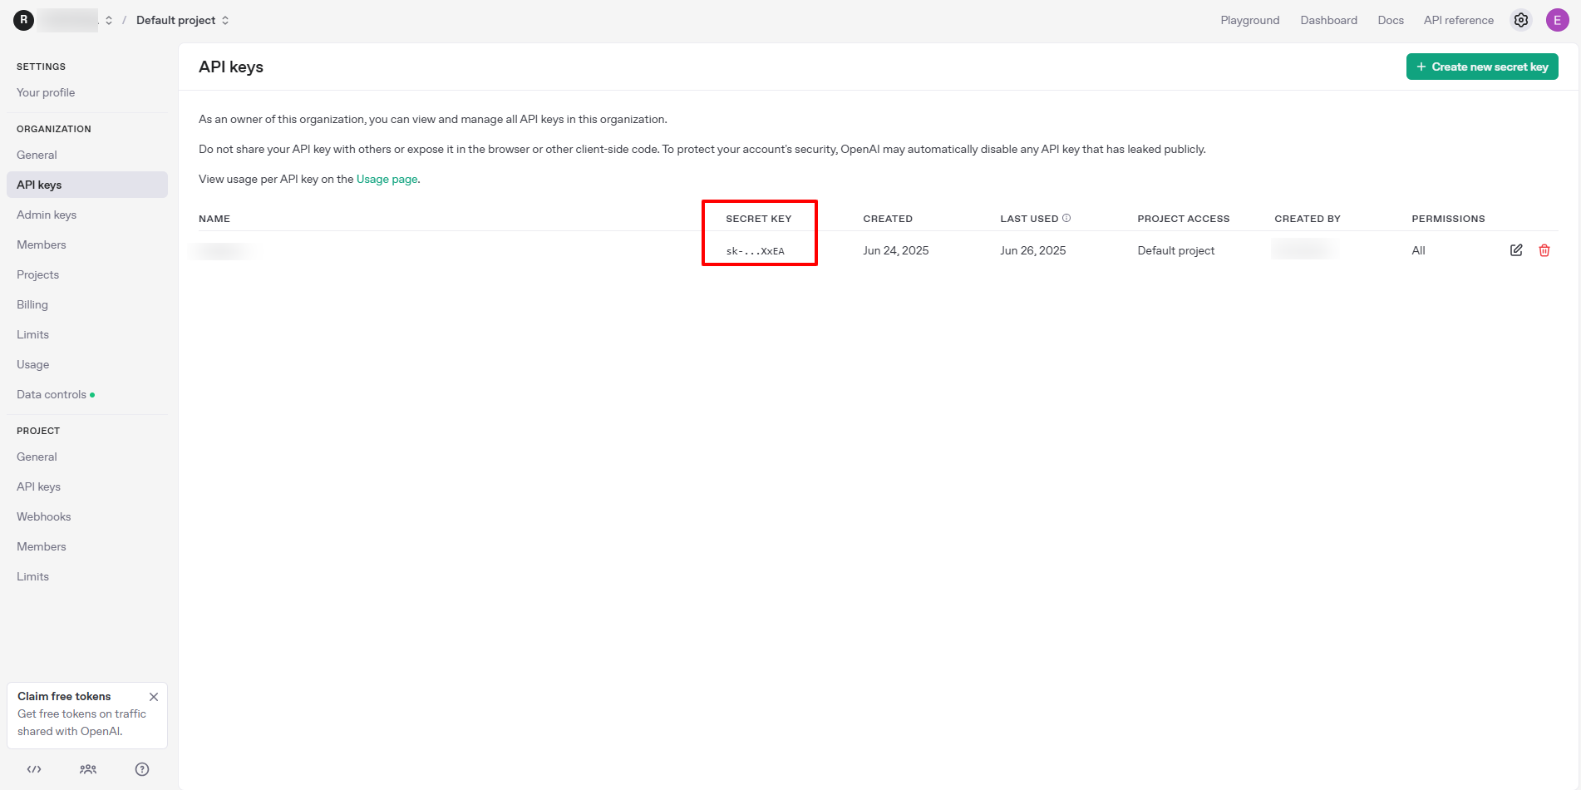Viewport: 1581px width, 790px height.
Task: Open project Members page
Action: click(x=87, y=546)
